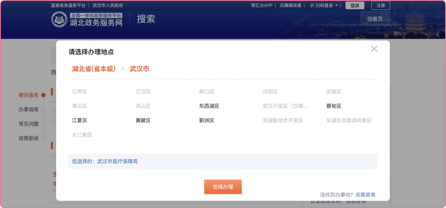Pick 新洲区 from the district list
The image size is (446, 208).
click(x=206, y=121)
